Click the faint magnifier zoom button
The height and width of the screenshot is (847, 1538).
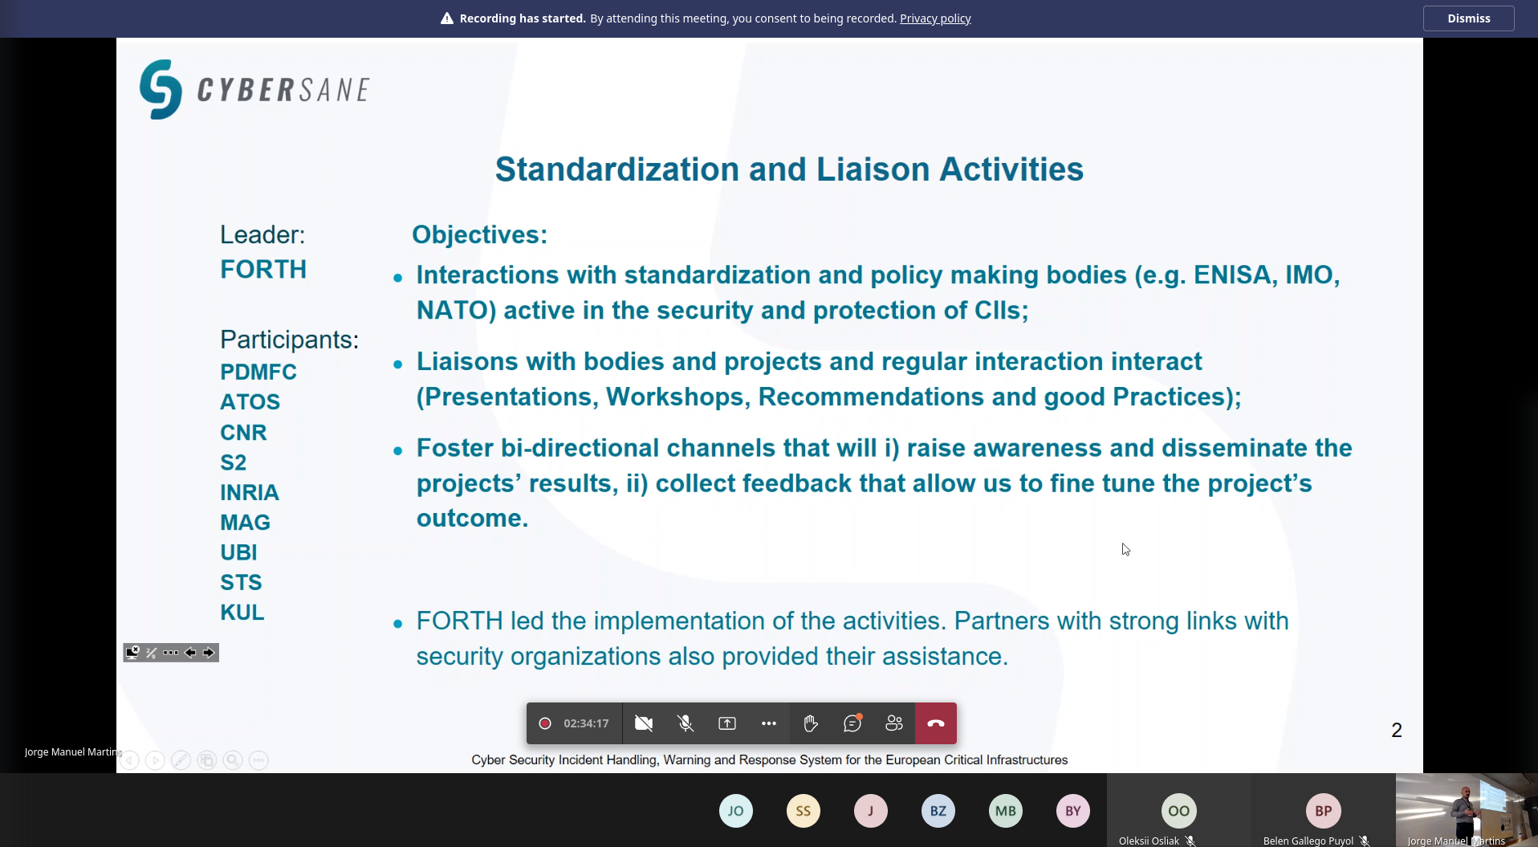click(x=233, y=760)
